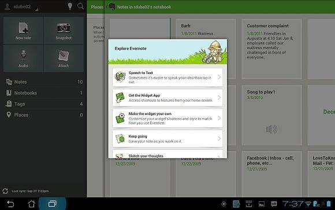Tap the chevron on Make the widget row

(219, 118)
